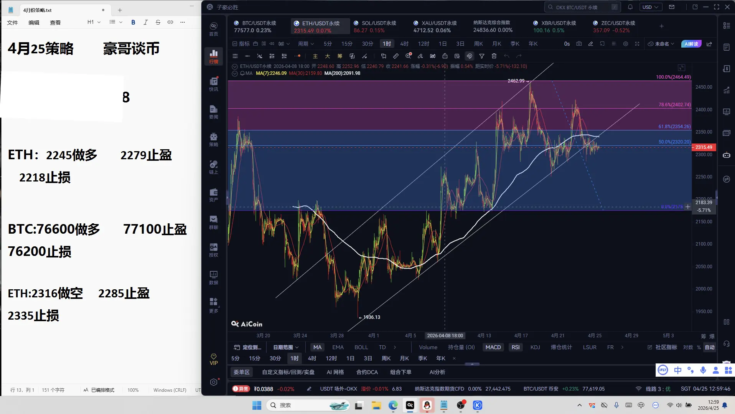The height and width of the screenshot is (414, 735).
Task: Open AiCoin settings hexagon icon
Action: click(x=214, y=382)
